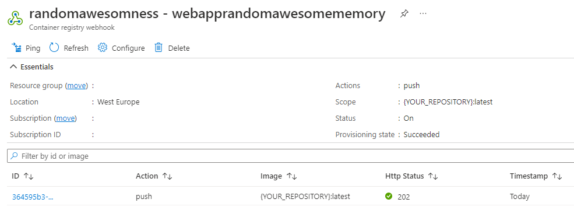Screen dimensions: 574x213
Task: Open Configure via the gear icon
Action: click(x=103, y=48)
